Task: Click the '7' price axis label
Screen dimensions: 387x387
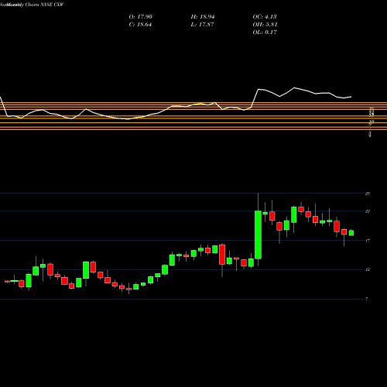Action: 367,299
